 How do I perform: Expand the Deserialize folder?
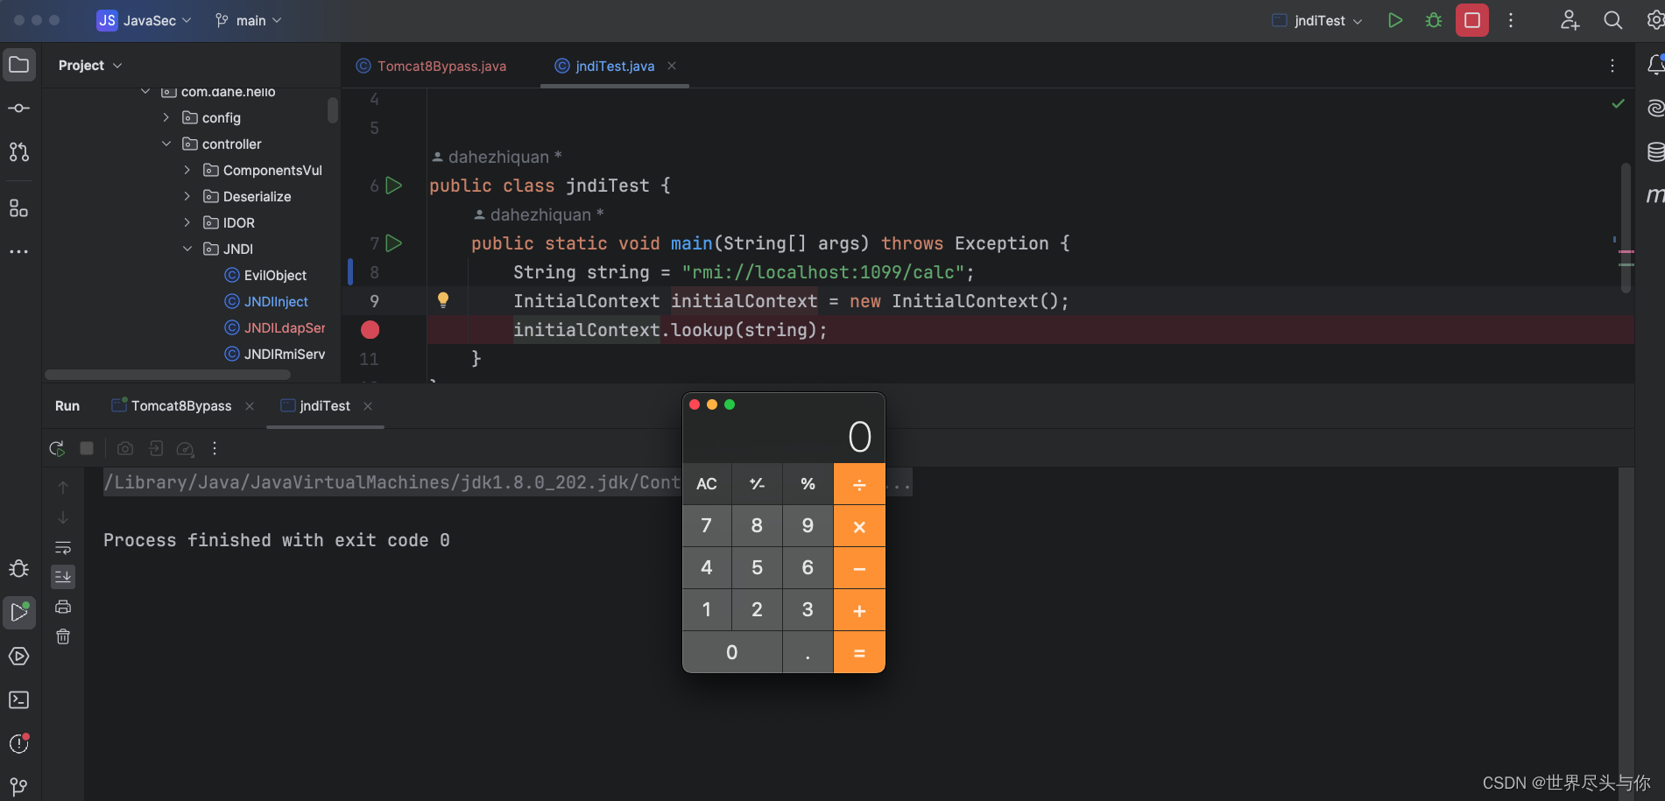coord(187,196)
